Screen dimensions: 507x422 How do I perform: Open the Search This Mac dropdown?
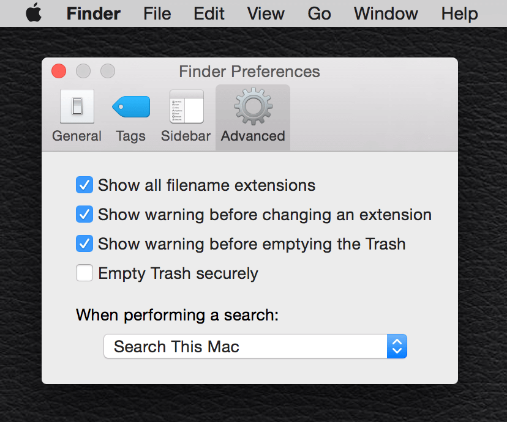[245, 347]
